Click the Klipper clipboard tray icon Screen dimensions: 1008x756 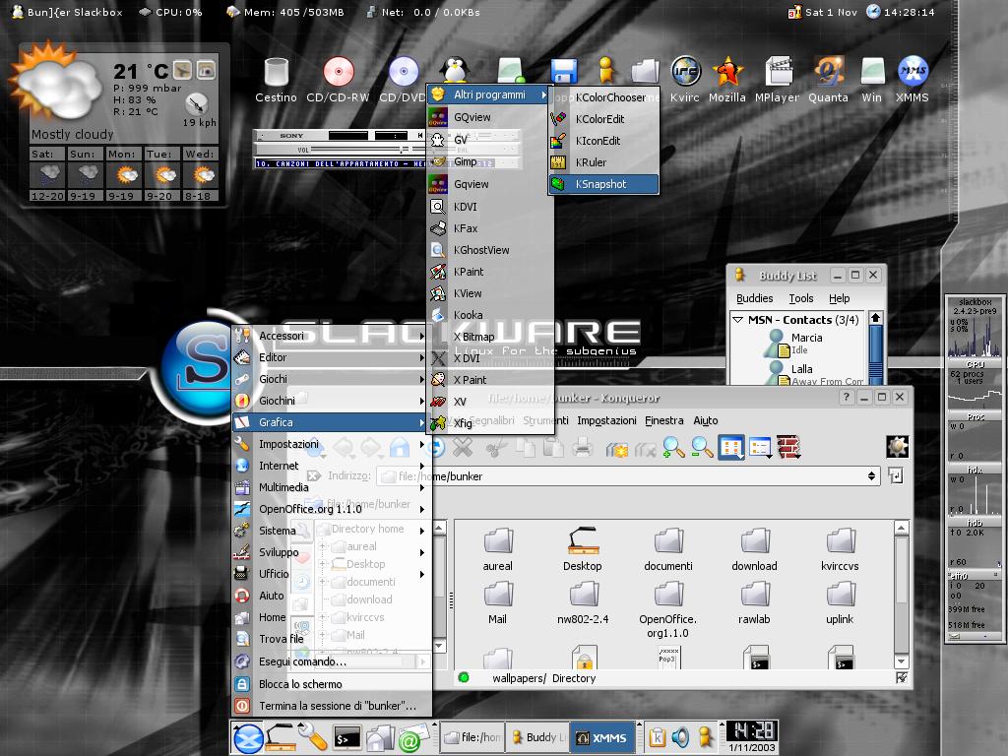point(657,737)
